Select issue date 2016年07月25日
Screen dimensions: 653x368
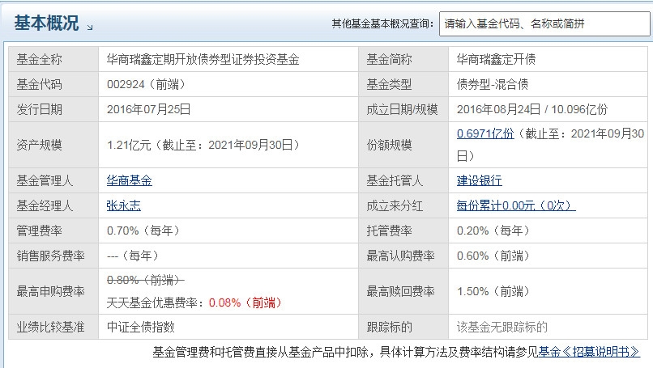[149, 109]
